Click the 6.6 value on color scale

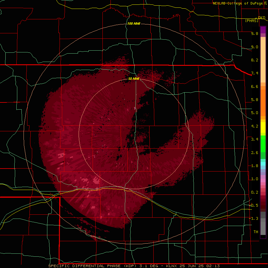click(x=255, y=86)
